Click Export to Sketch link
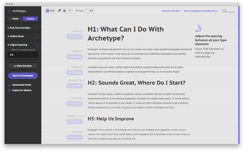Screen dimensions: 244x151 [x=22, y=90]
